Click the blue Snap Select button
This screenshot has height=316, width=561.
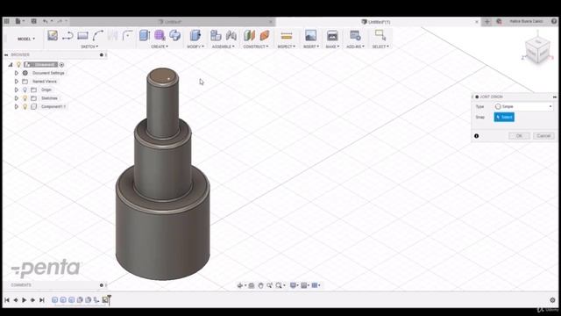pyautogui.click(x=504, y=117)
